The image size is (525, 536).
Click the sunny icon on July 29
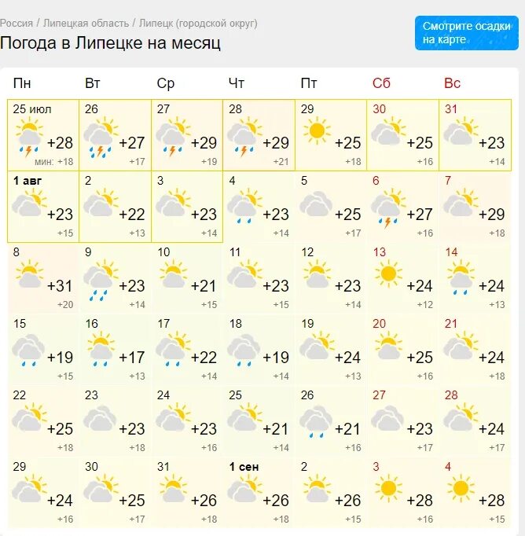[317, 130]
